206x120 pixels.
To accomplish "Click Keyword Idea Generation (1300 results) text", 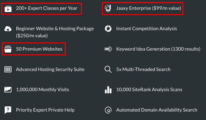I will tap(158, 49).
